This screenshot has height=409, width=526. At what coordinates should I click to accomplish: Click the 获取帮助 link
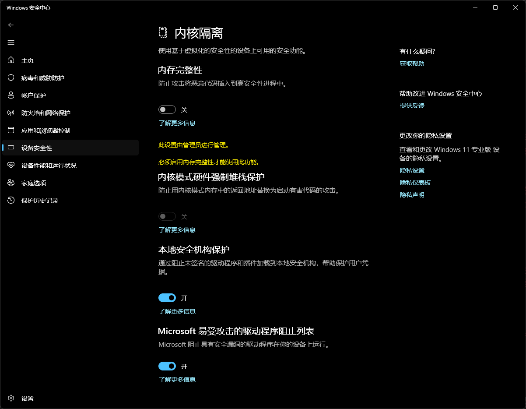click(412, 63)
